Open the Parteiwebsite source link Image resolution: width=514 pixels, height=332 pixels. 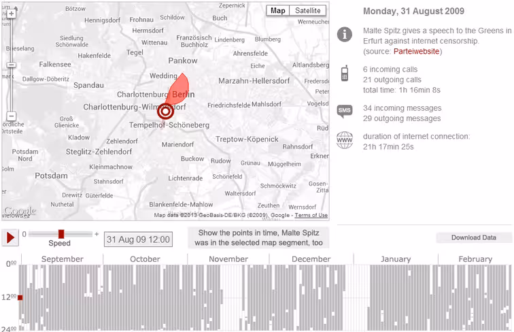(x=416, y=52)
